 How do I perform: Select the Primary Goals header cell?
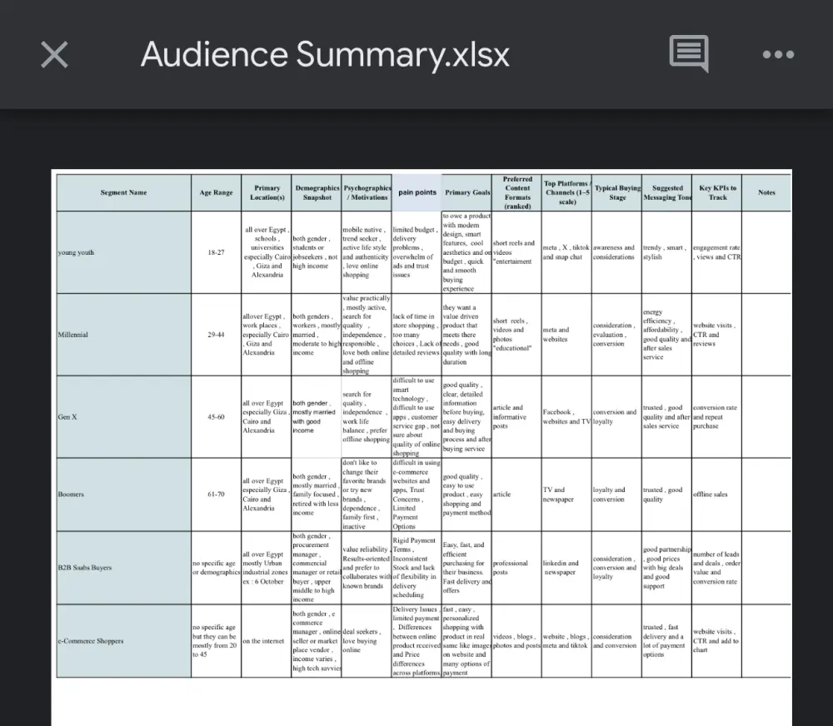[x=467, y=192]
